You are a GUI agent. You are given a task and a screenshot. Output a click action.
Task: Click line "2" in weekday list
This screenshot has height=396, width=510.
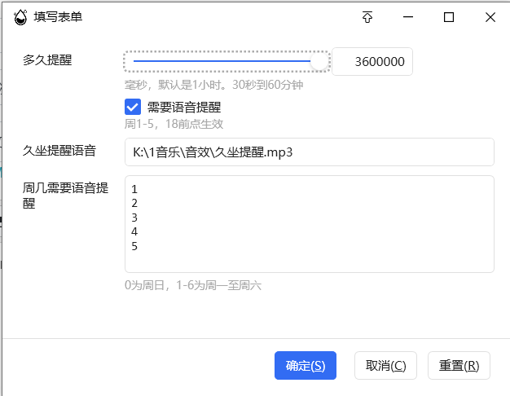134,203
